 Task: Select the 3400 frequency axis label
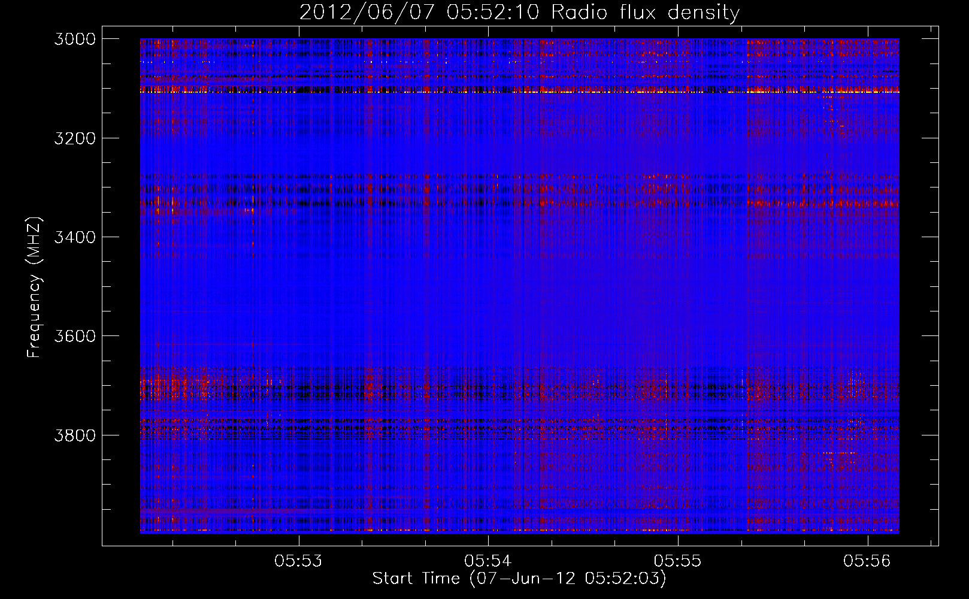pos(75,237)
